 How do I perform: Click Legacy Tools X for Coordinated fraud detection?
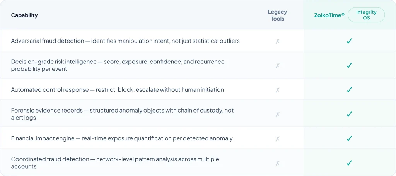point(277,163)
